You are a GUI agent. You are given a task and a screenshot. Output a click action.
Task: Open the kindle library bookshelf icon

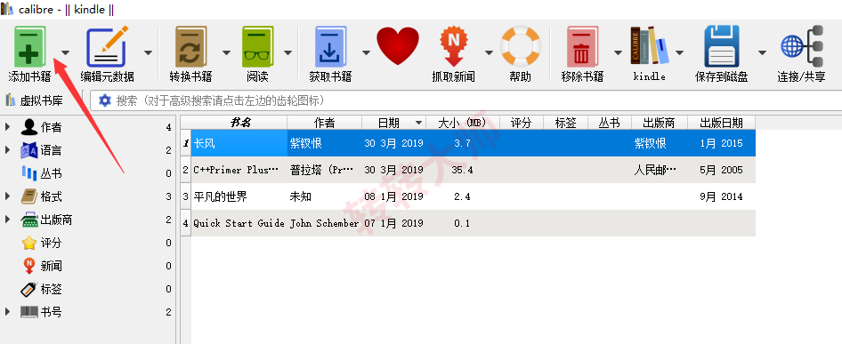tap(650, 46)
